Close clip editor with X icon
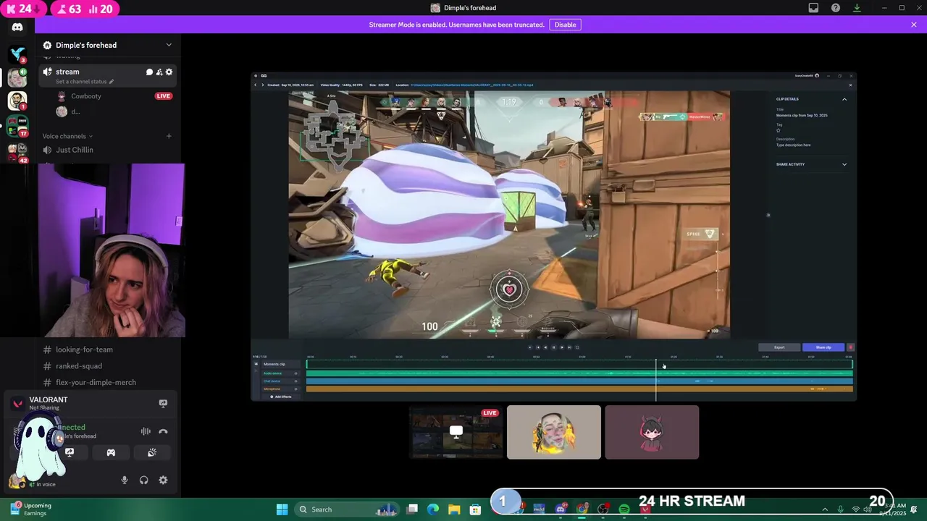The height and width of the screenshot is (521, 927). click(x=850, y=85)
